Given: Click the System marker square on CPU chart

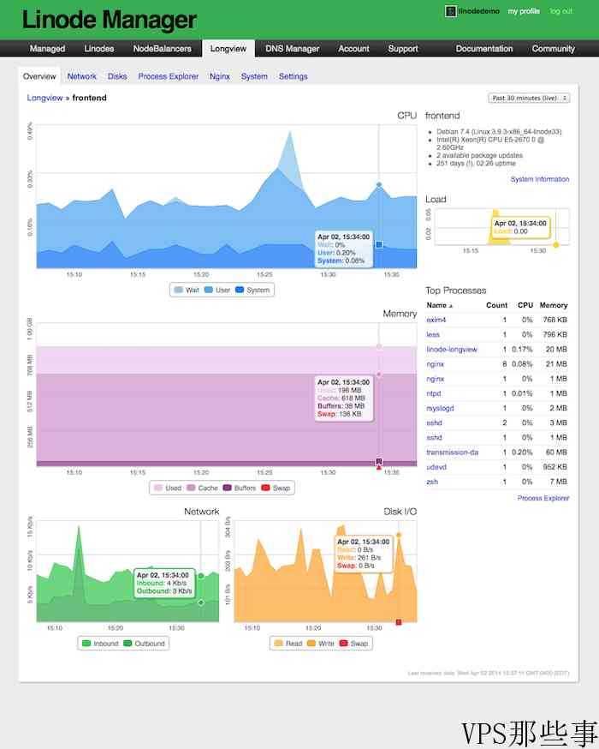Looking at the screenshot, I should [379, 244].
